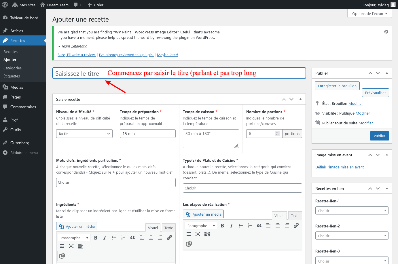Image resolution: width=398 pixels, height=264 pixels.
Task: Switch to Texte tab in Ingrédients editor
Action: 168,228
